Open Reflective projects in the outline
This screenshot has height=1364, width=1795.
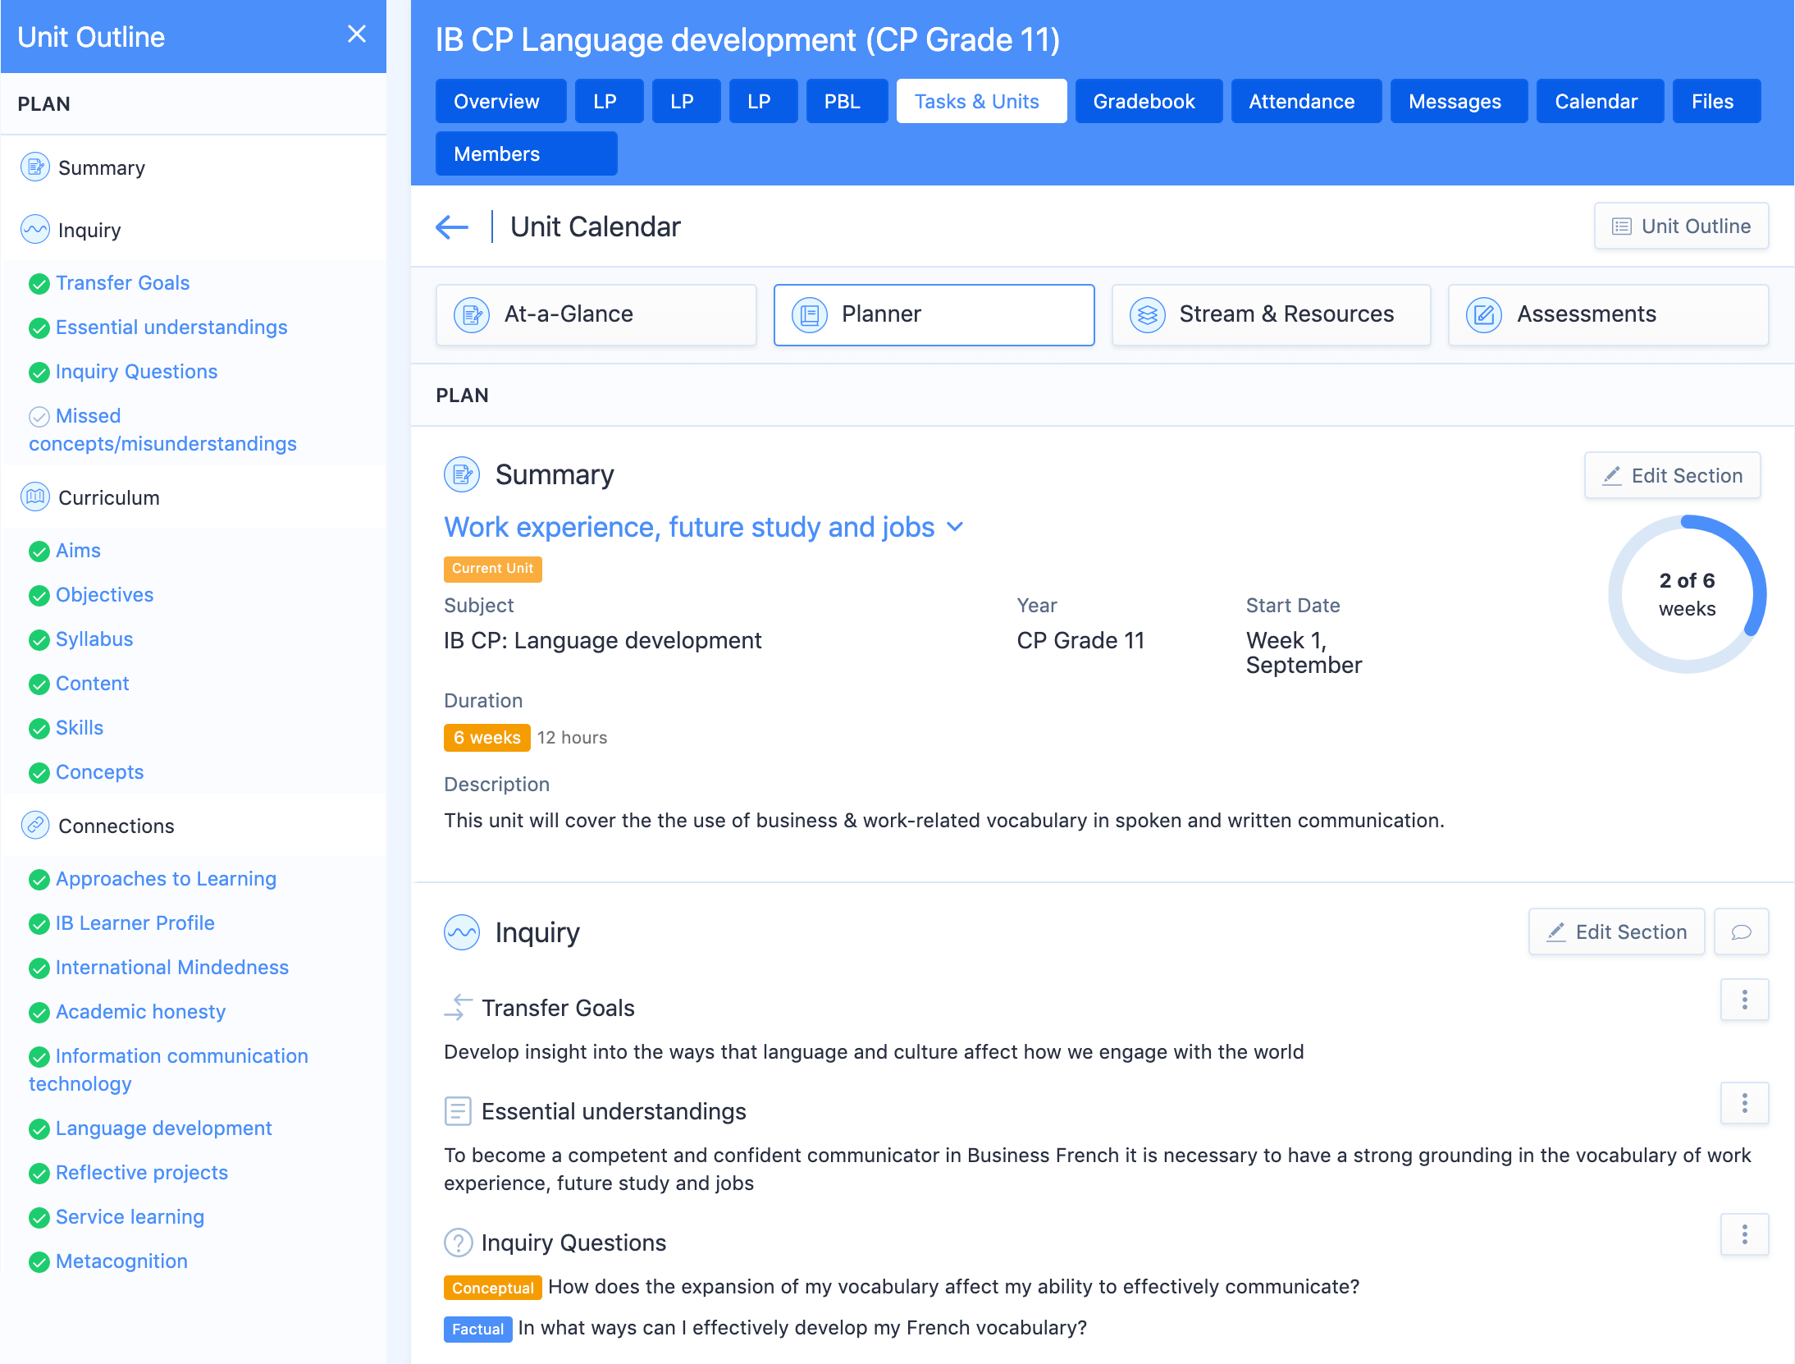[141, 1173]
